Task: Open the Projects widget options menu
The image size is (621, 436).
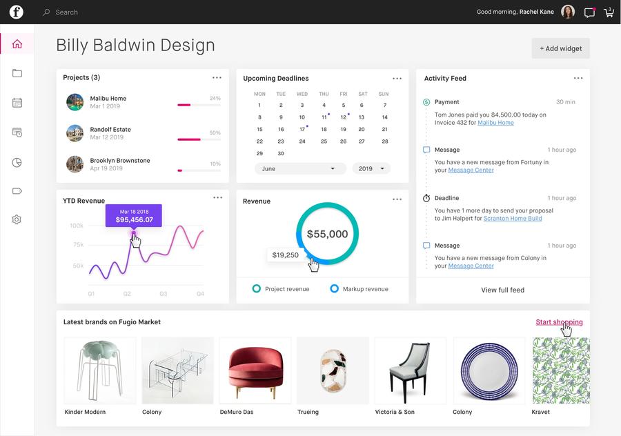Action: point(217,78)
